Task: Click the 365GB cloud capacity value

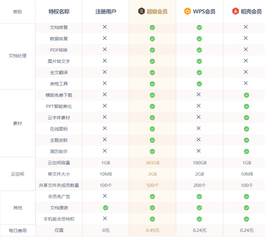Action: coord(153,163)
